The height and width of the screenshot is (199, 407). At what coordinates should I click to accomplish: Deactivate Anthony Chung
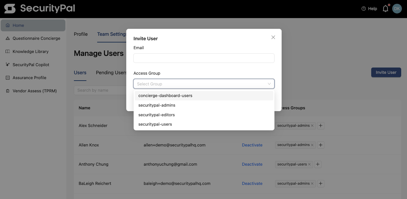pos(252,164)
